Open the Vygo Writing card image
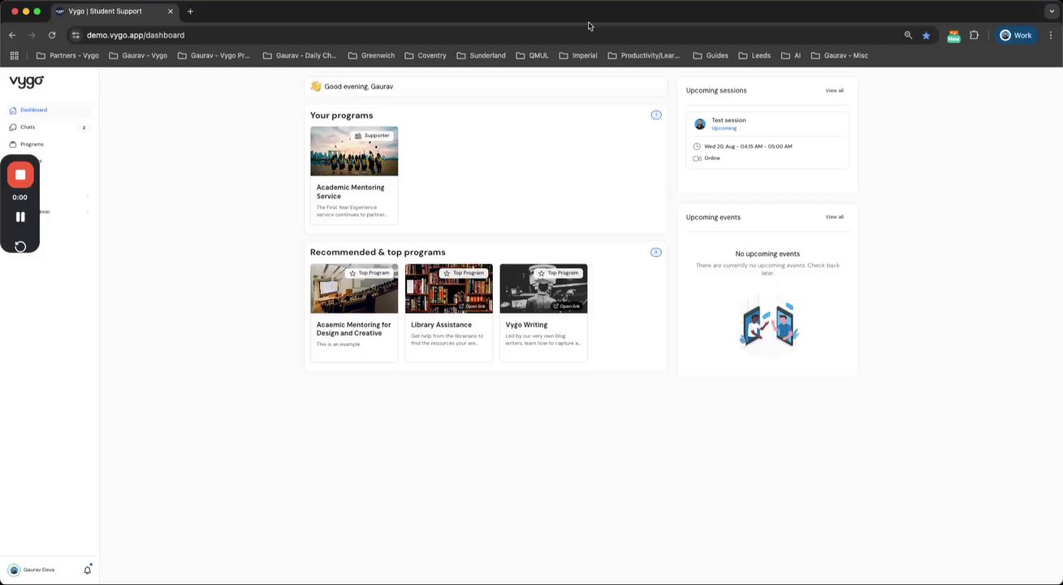The height and width of the screenshot is (585, 1063). pyautogui.click(x=543, y=288)
